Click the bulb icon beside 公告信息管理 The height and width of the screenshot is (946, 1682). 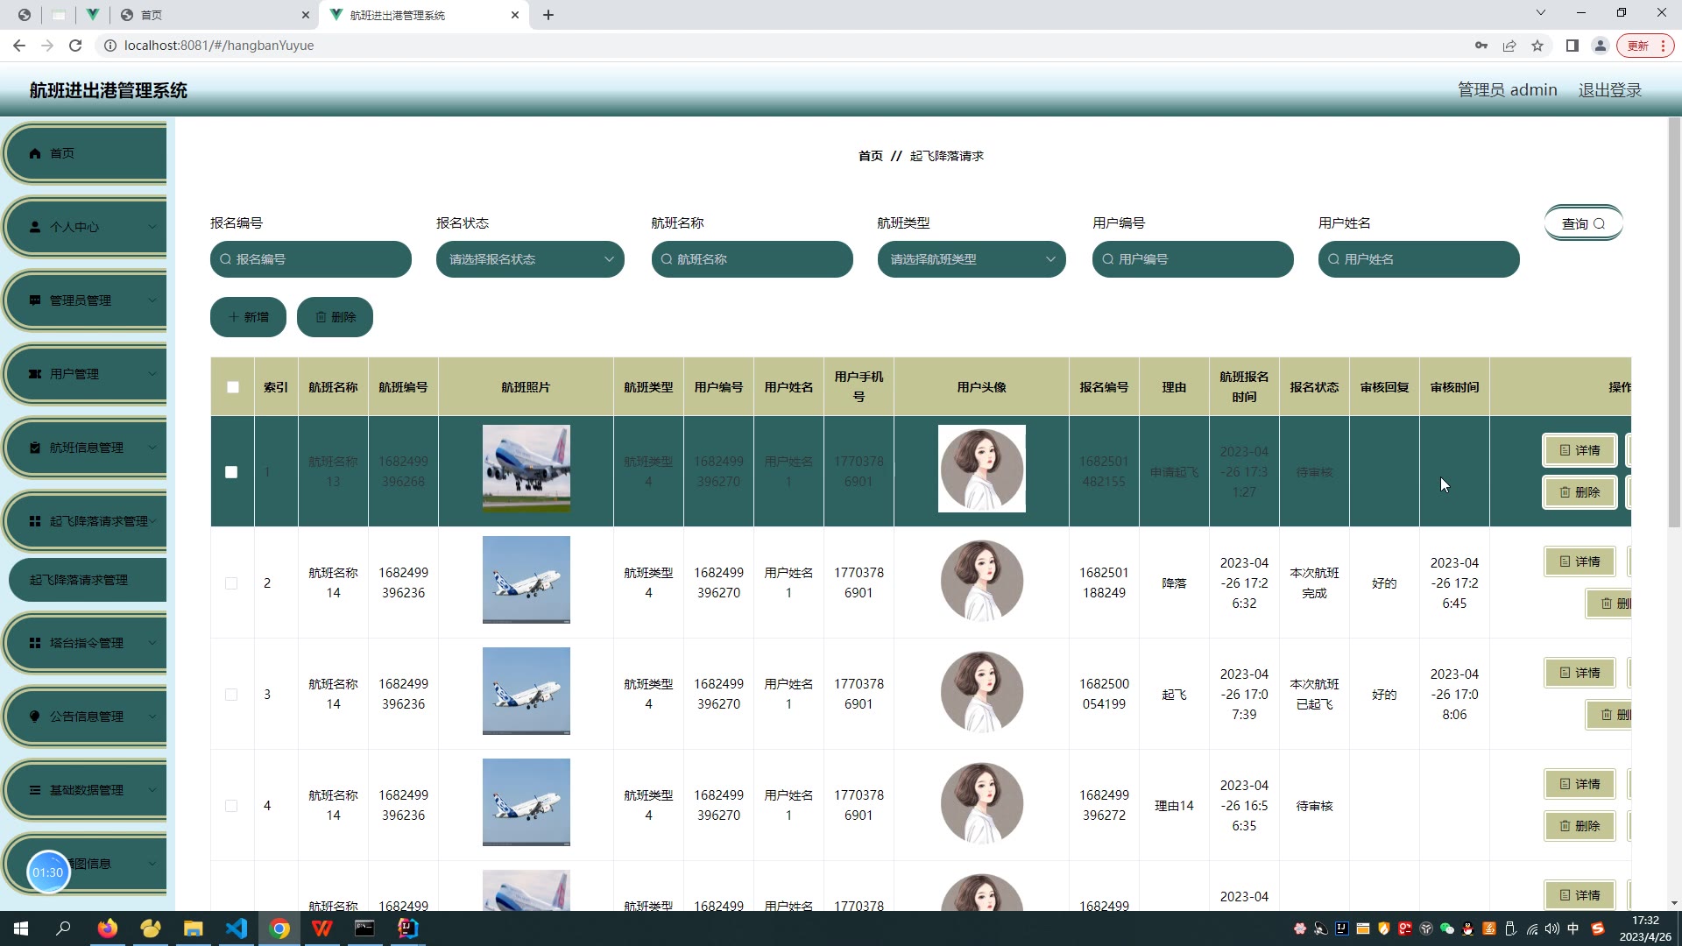click(35, 717)
